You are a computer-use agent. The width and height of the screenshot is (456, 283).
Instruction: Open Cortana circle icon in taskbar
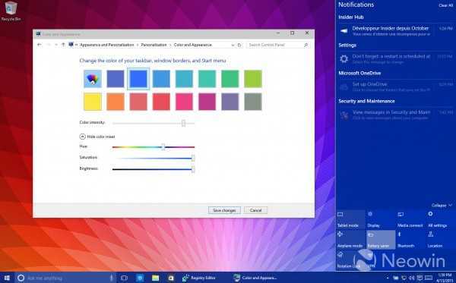(x=21, y=278)
